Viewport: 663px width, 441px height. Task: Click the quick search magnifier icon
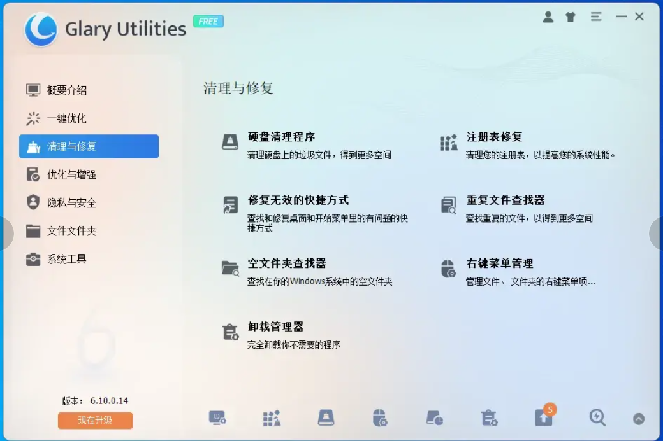pyautogui.click(x=597, y=417)
